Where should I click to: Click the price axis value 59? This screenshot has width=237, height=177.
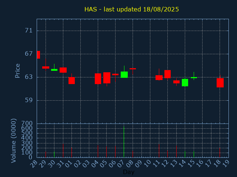click(x=29, y=100)
